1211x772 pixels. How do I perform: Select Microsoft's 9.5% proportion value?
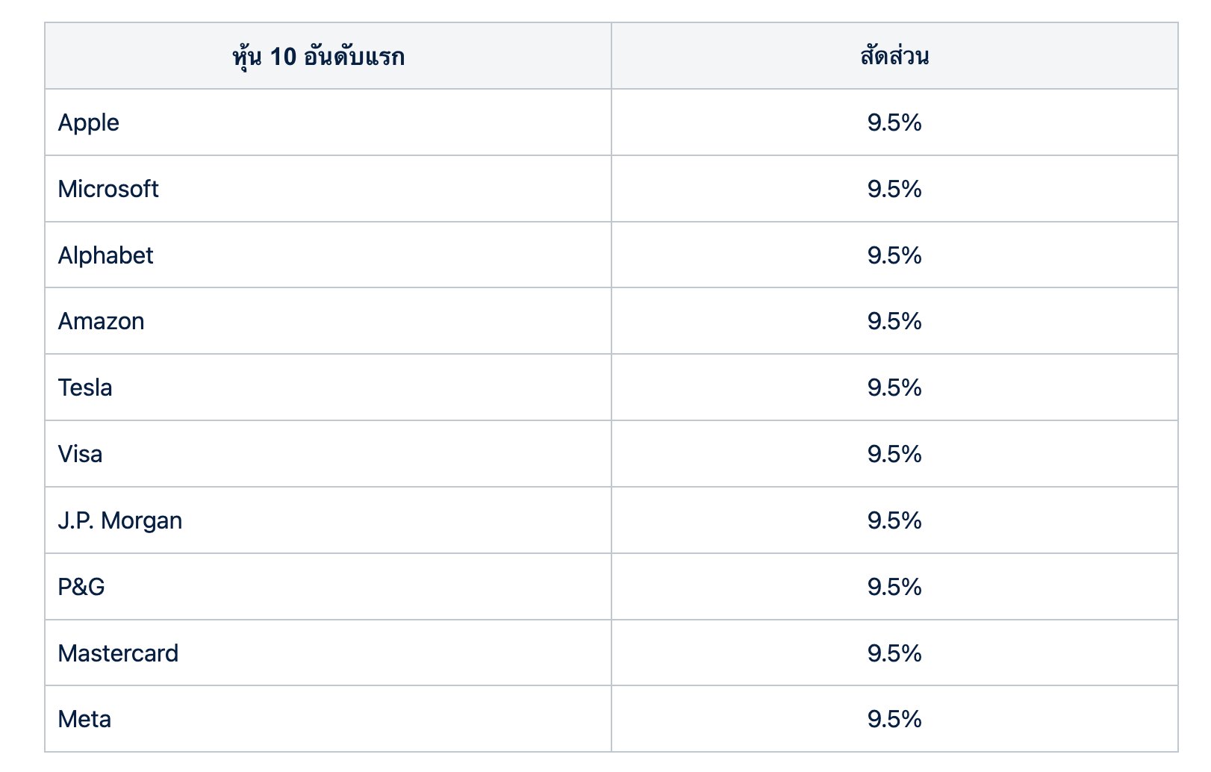894,189
